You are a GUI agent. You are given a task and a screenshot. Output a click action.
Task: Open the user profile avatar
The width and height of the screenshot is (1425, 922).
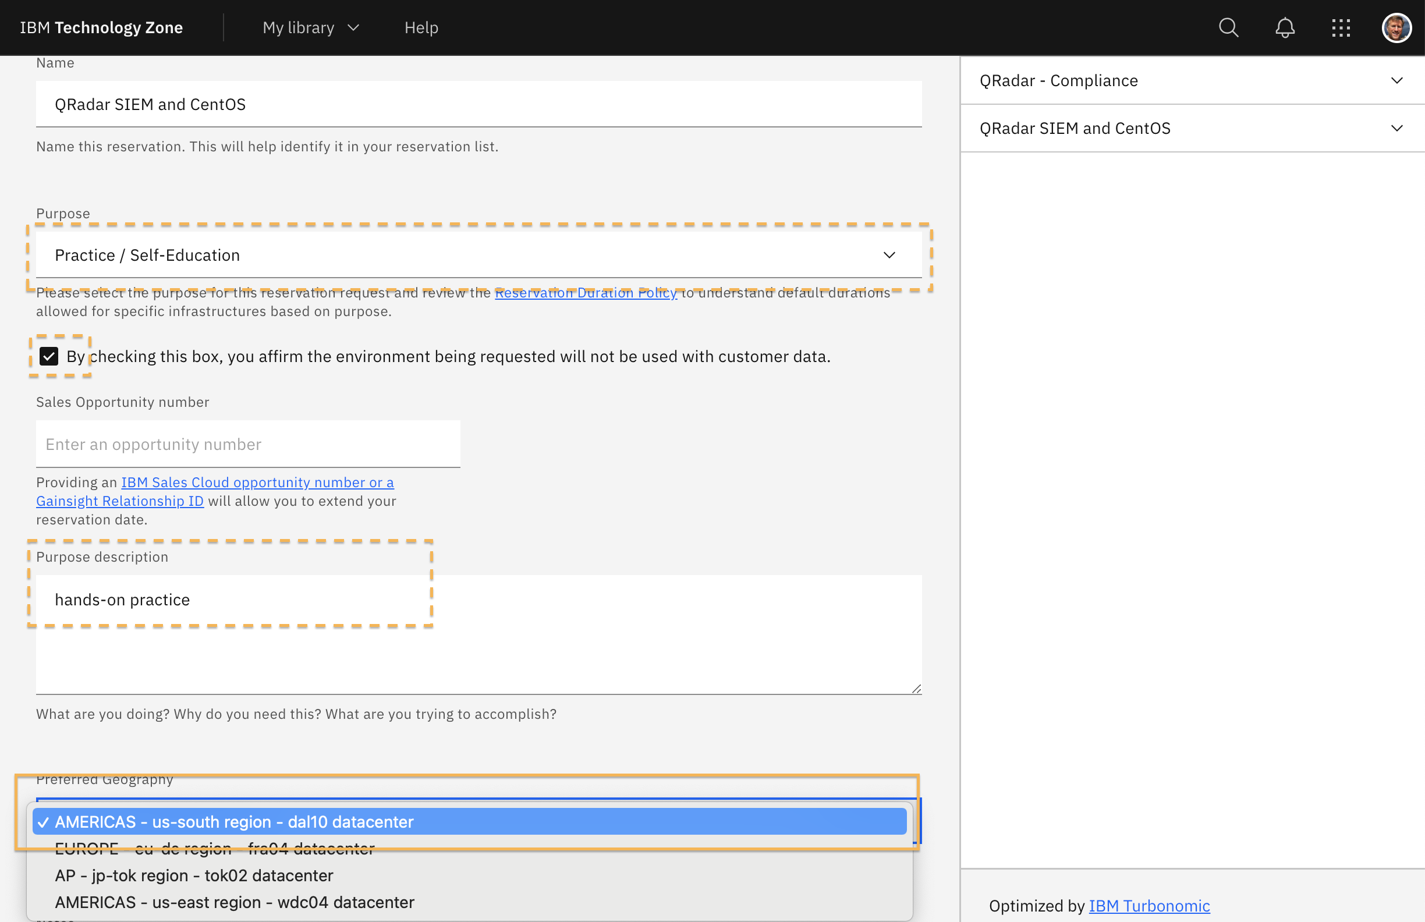coord(1396,27)
